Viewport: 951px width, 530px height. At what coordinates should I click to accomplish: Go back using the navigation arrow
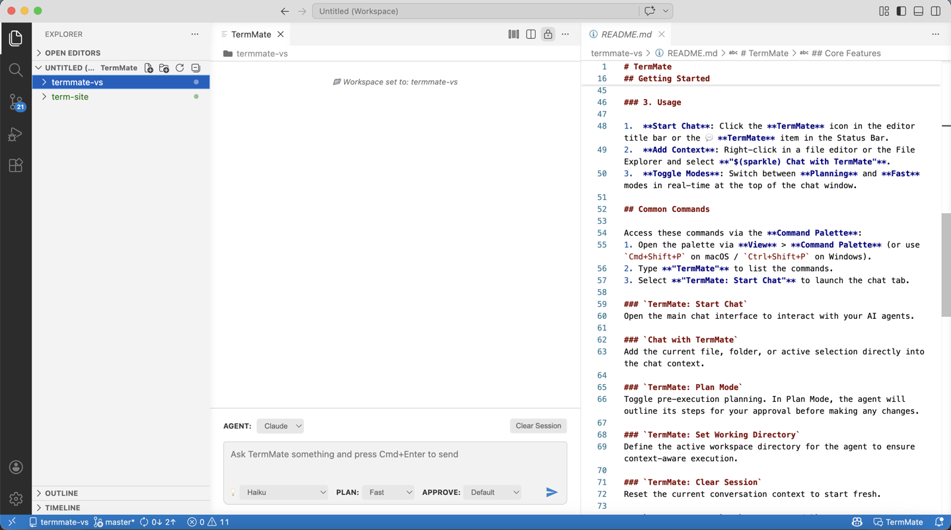(285, 11)
